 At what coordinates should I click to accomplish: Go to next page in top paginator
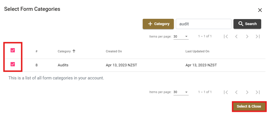(x=247, y=36)
